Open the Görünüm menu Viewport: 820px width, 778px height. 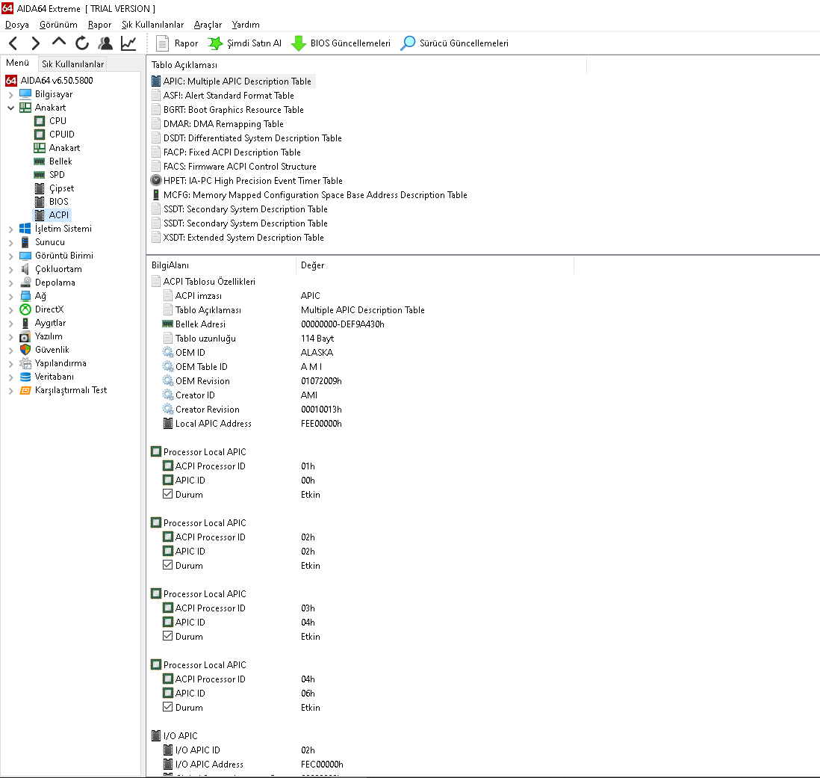(58, 25)
